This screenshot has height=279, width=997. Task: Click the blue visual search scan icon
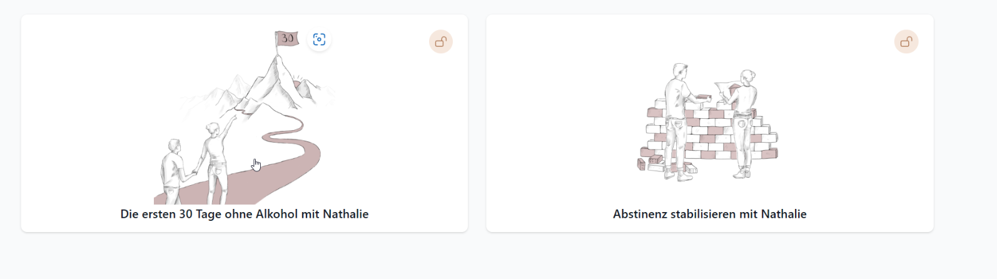point(319,39)
